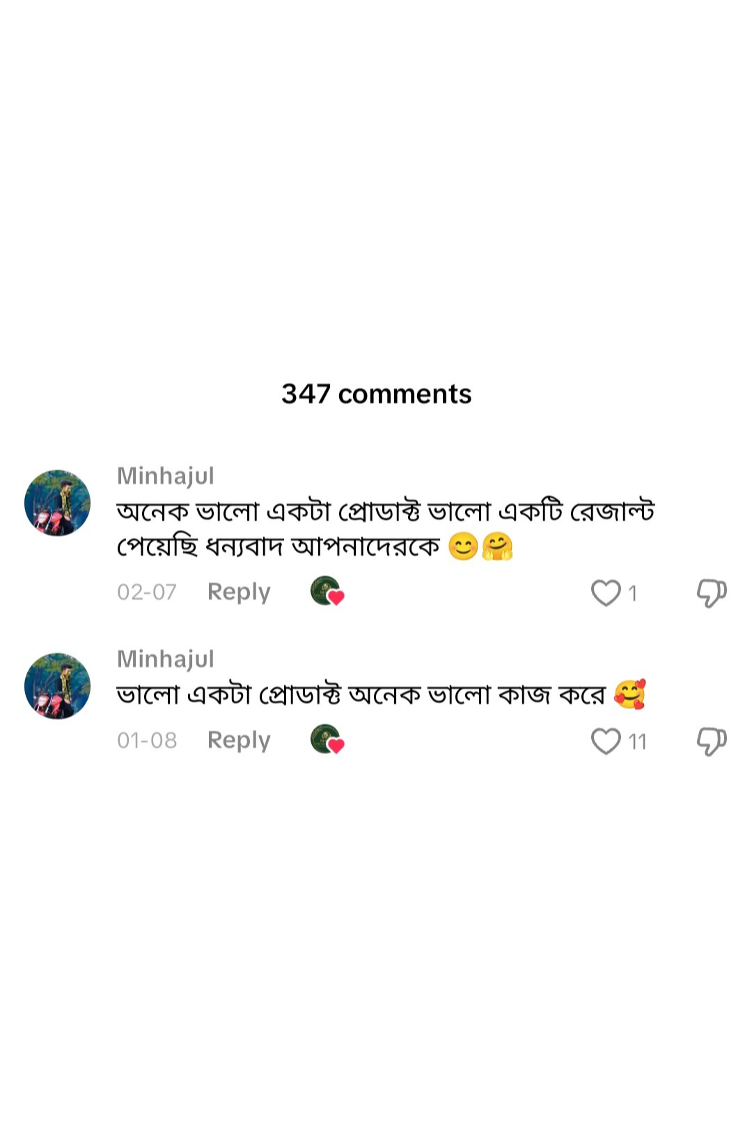Open Minhajul's avatar on the 01-08 comment
Image resolution: width=752 pixels, height=1128 pixels.
(x=57, y=686)
